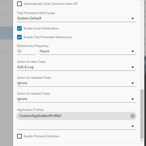Uncheck Enable Smart Notification

click(x=19, y=28)
